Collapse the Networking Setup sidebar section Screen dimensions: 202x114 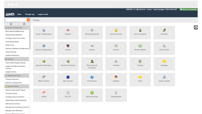[x=28, y=75]
